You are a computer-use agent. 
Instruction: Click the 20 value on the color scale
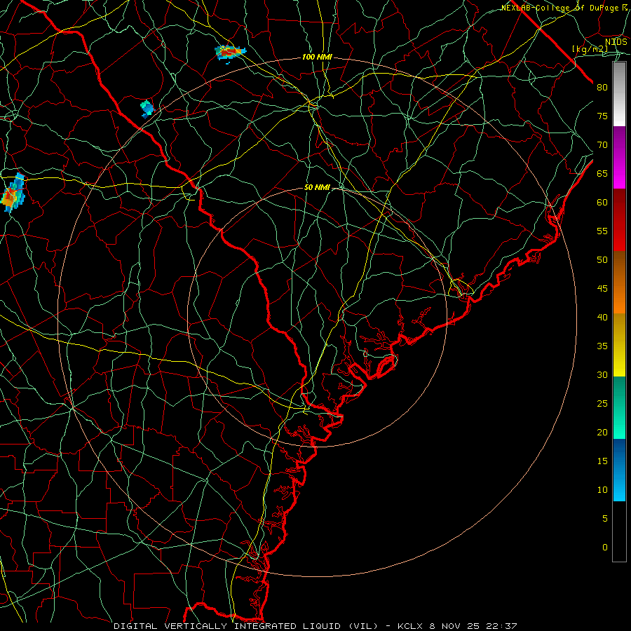tap(602, 432)
